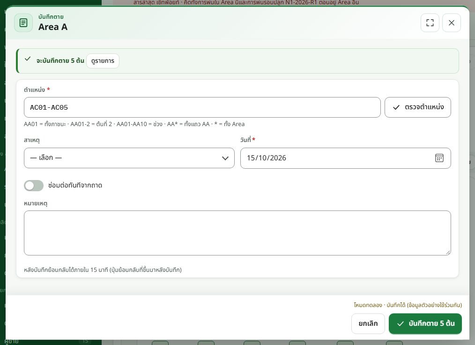Viewport: 475px width, 345px height.
Task: Click the document icon beside Area A title
Action: point(23,23)
